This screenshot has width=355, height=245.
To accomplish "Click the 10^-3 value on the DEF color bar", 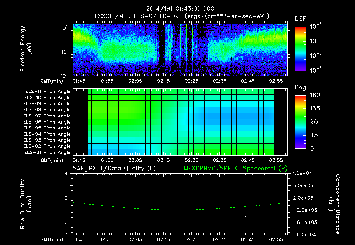I will click(x=315, y=26).
